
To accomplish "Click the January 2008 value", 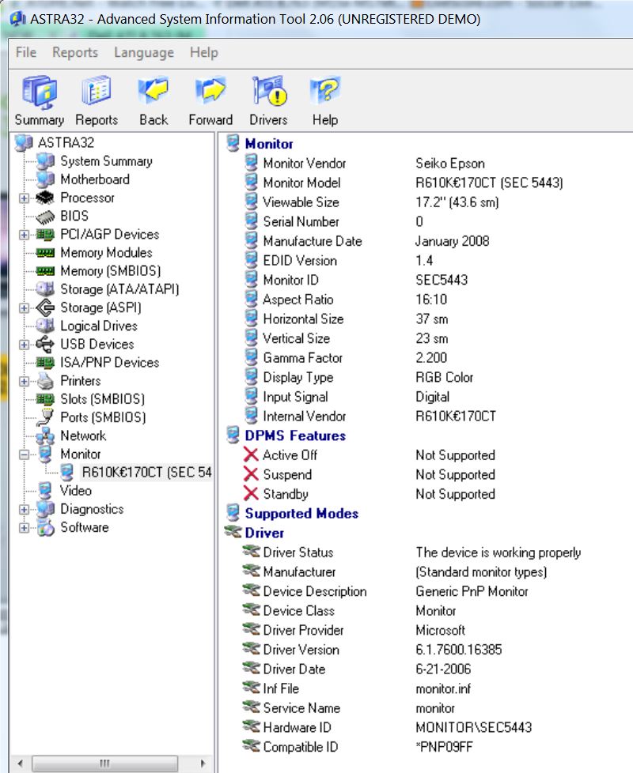I will coord(453,241).
